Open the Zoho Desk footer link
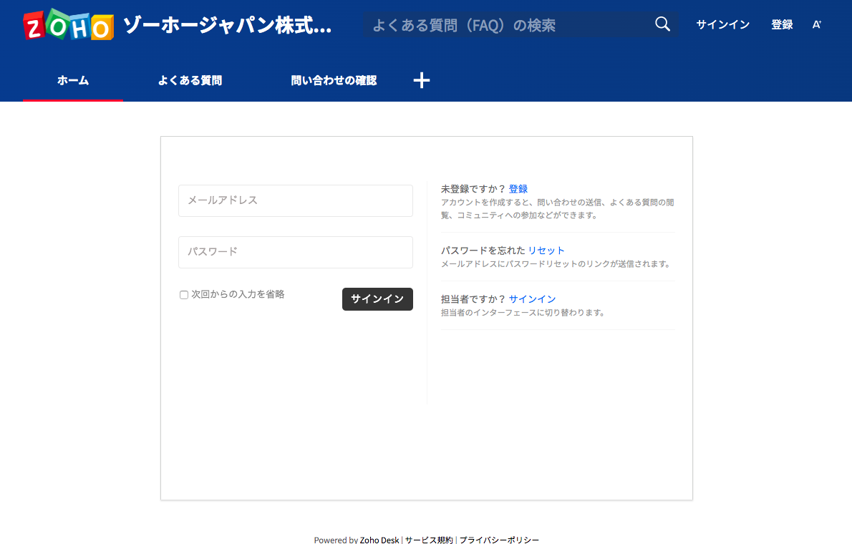Screen dimensions: 852x544 click(379, 540)
